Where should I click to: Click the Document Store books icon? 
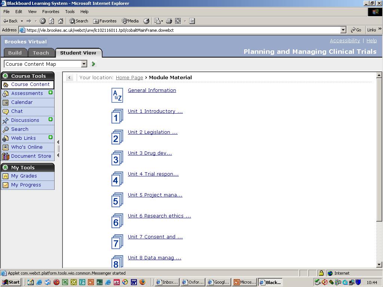(5, 156)
